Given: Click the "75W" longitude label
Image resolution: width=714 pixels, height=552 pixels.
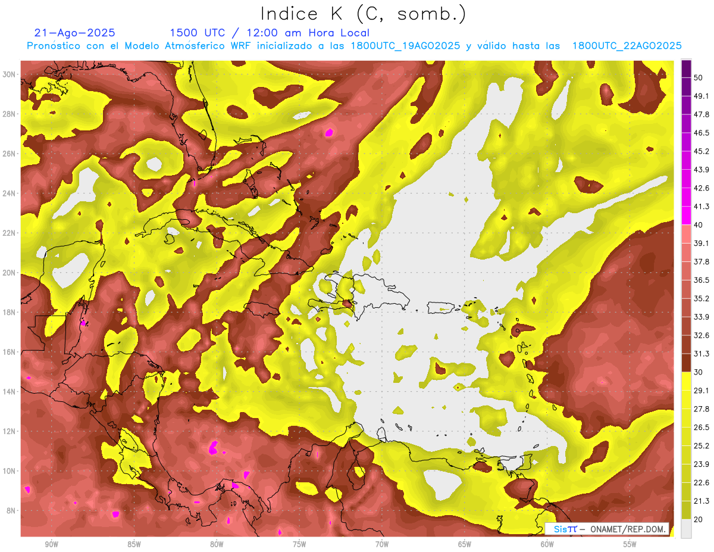Looking at the screenshot, I should (x=299, y=544).
